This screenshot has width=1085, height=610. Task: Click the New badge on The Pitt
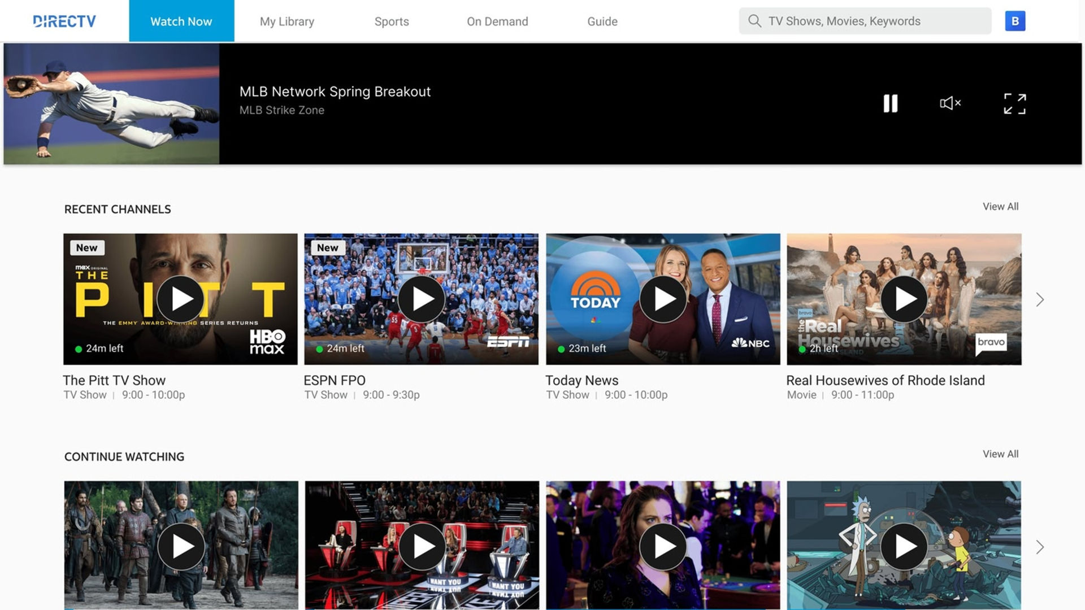coord(87,247)
